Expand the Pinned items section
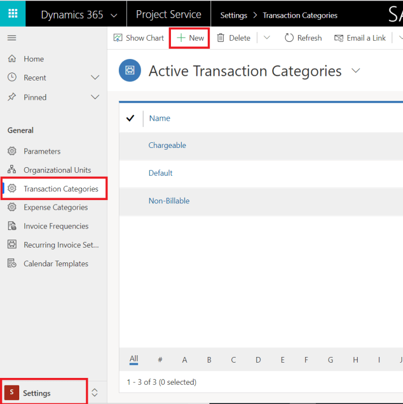Image resolution: width=403 pixels, height=404 pixels. [95, 97]
